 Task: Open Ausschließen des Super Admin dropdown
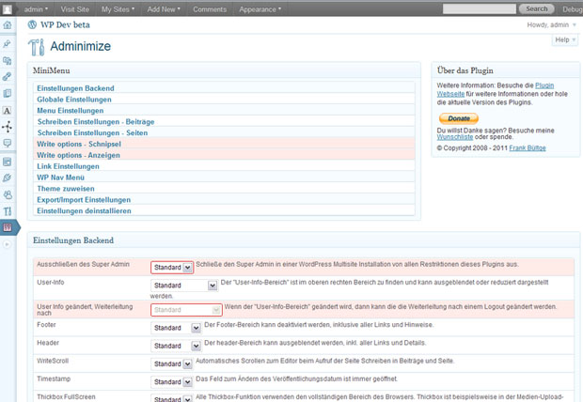click(172, 267)
